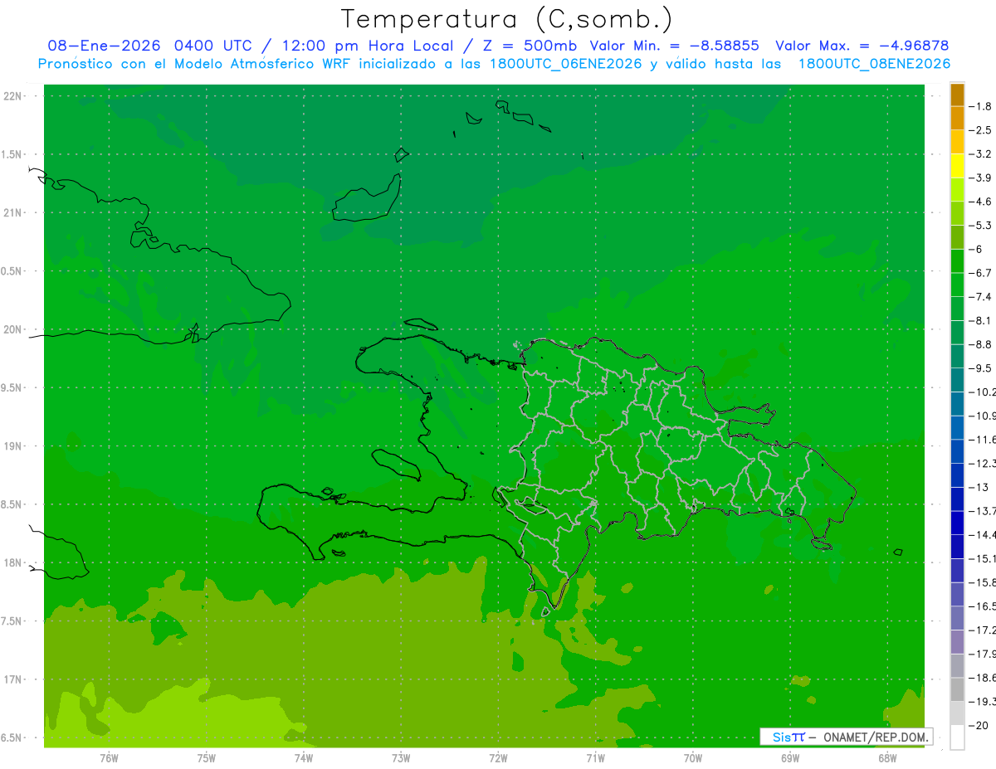Click the -8.1 colorbar value
The image size is (996, 769).
click(980, 320)
